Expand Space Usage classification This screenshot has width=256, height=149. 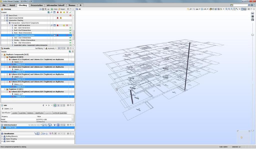[x=2, y=141]
